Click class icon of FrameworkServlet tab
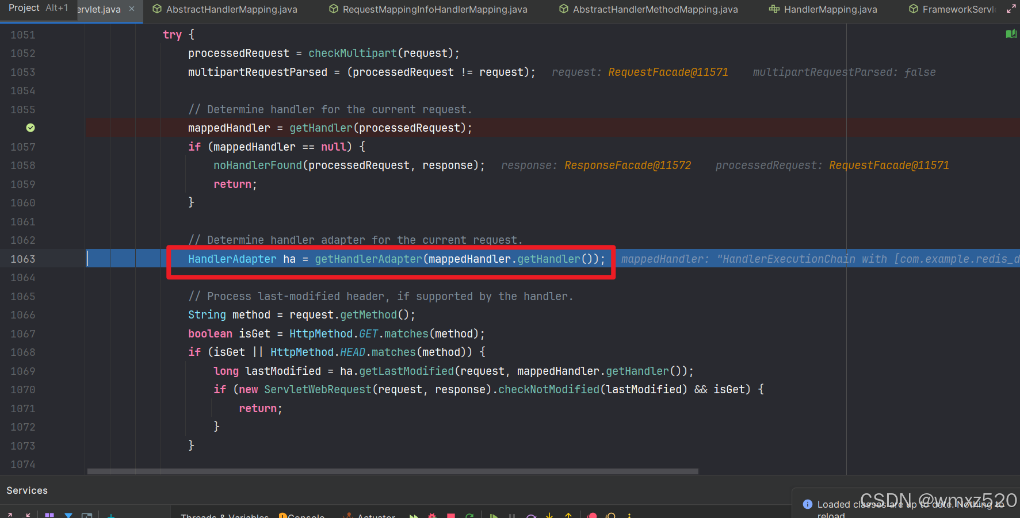This screenshot has height=518, width=1020. (914, 9)
